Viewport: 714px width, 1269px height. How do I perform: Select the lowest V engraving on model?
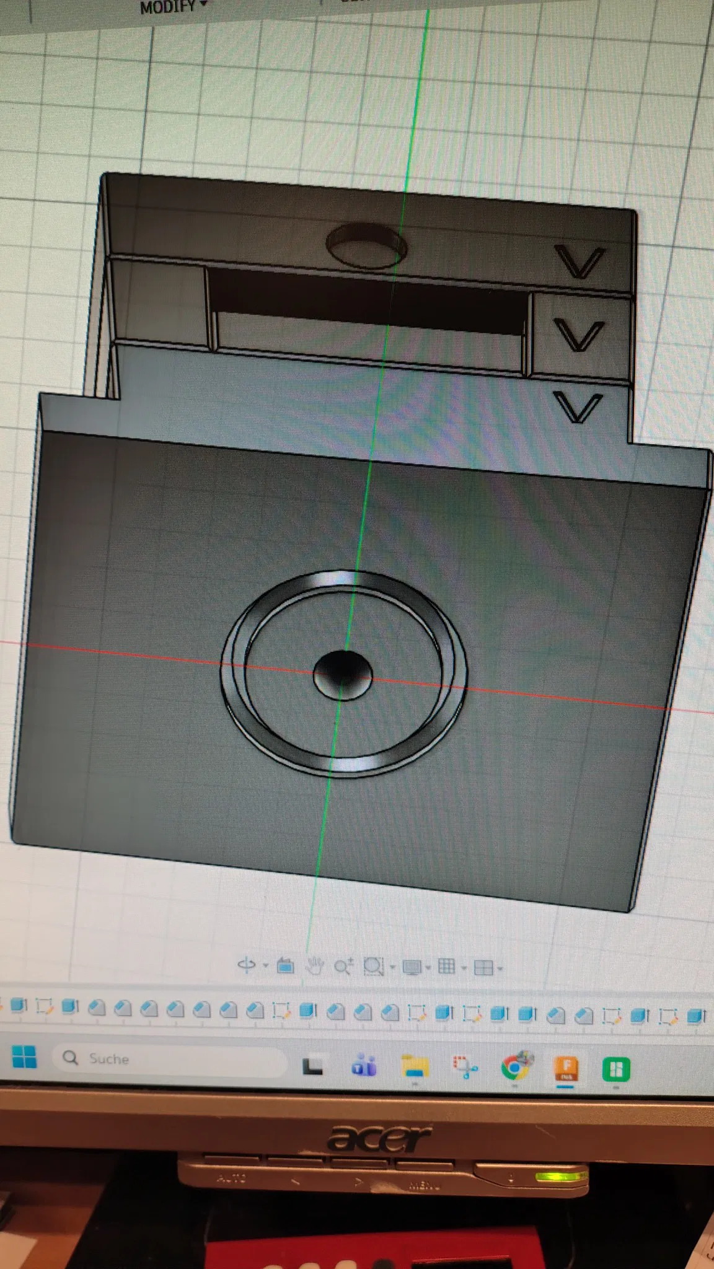[x=578, y=408]
